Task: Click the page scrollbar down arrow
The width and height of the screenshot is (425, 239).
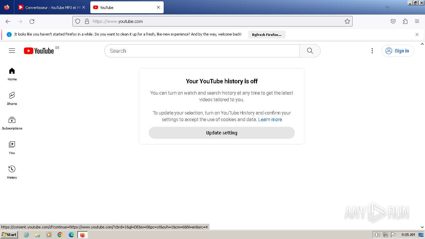Action: pyautogui.click(x=422, y=227)
